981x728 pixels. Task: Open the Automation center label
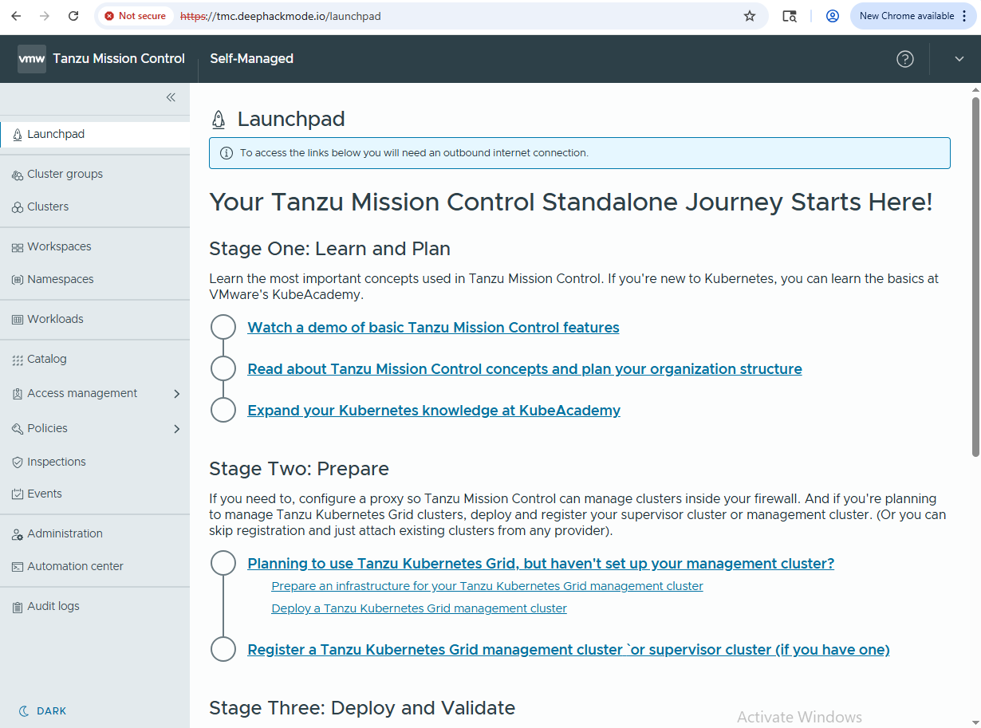(x=76, y=566)
